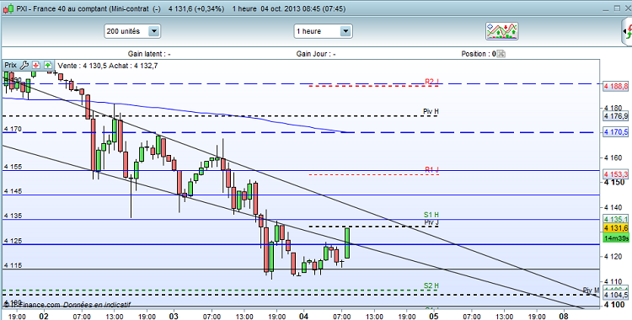Image resolution: width=632 pixels, height=320 pixels.
Task: Expand the side panel with red-green arrows
Action: [627, 31]
